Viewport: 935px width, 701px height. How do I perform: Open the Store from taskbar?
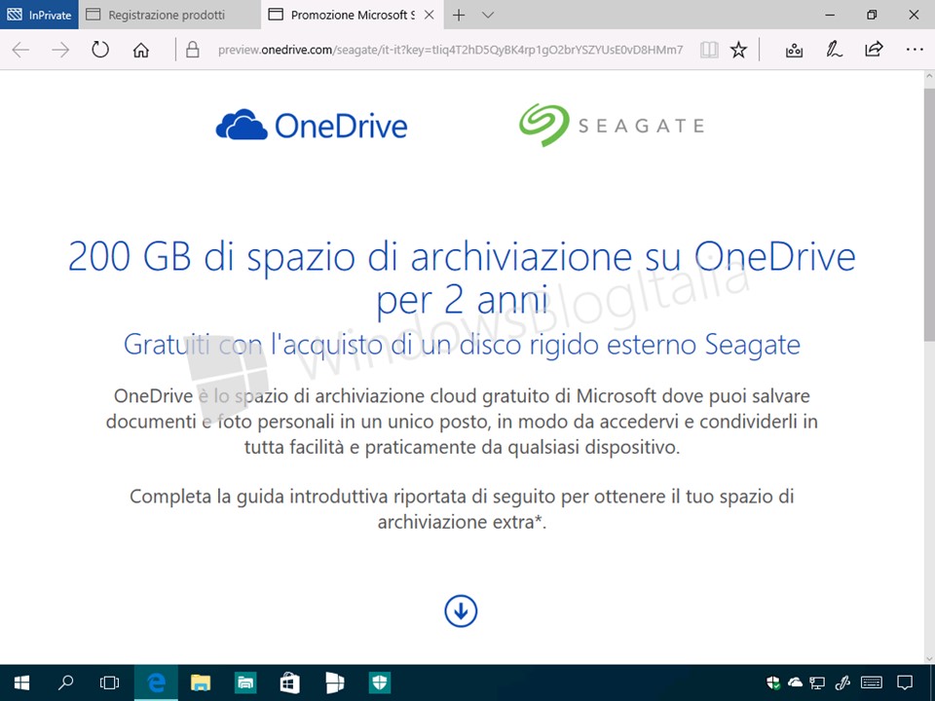290,683
